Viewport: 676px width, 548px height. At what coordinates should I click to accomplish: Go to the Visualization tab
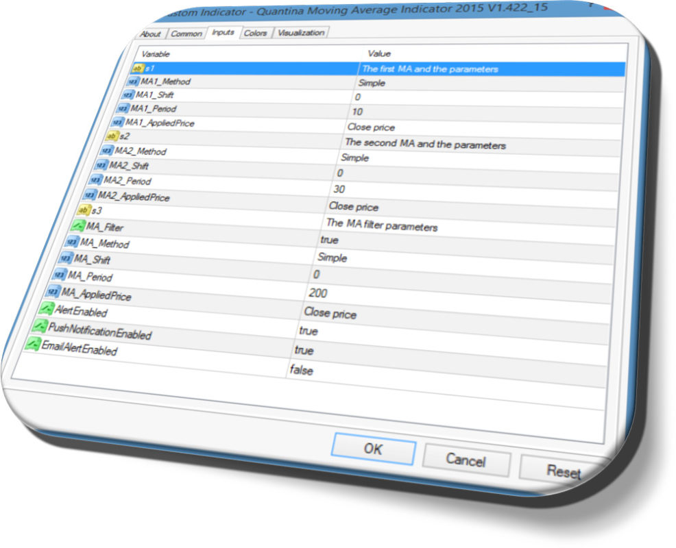tap(301, 32)
